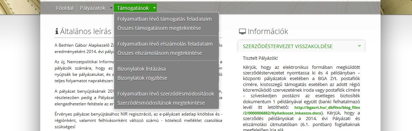Open Folyamatban lévő szerződésmódosítások
This screenshot has width=412, height=131.
coord(166,94)
